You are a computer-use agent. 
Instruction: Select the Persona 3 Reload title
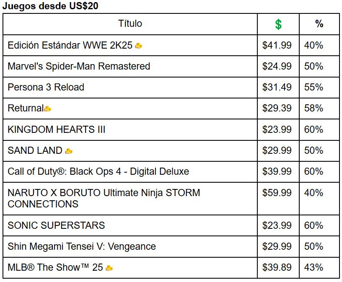point(46,87)
